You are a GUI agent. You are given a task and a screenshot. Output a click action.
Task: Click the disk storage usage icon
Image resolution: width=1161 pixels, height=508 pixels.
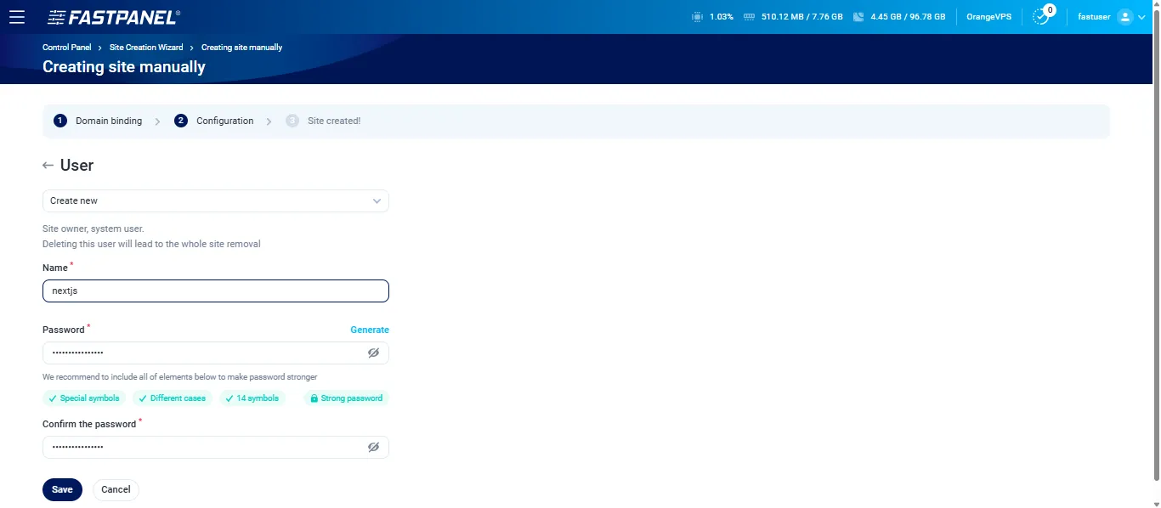[x=860, y=16]
